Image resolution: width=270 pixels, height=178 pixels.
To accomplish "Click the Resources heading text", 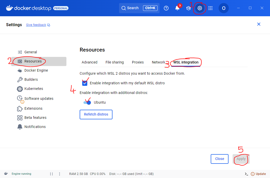I will pyautogui.click(x=92, y=50).
